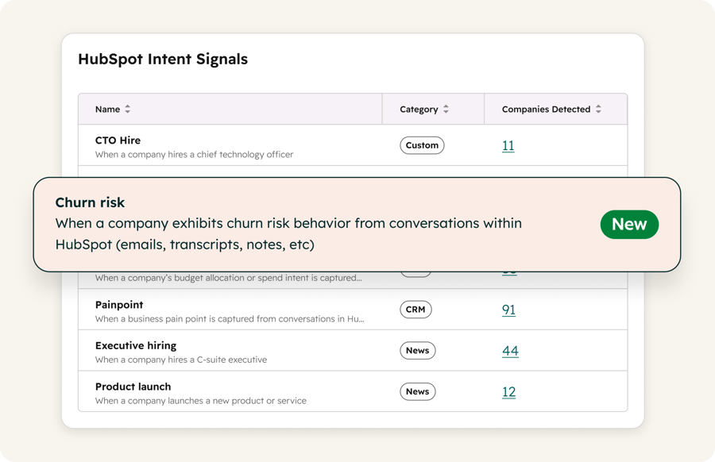Click the Name column header label

(107, 110)
